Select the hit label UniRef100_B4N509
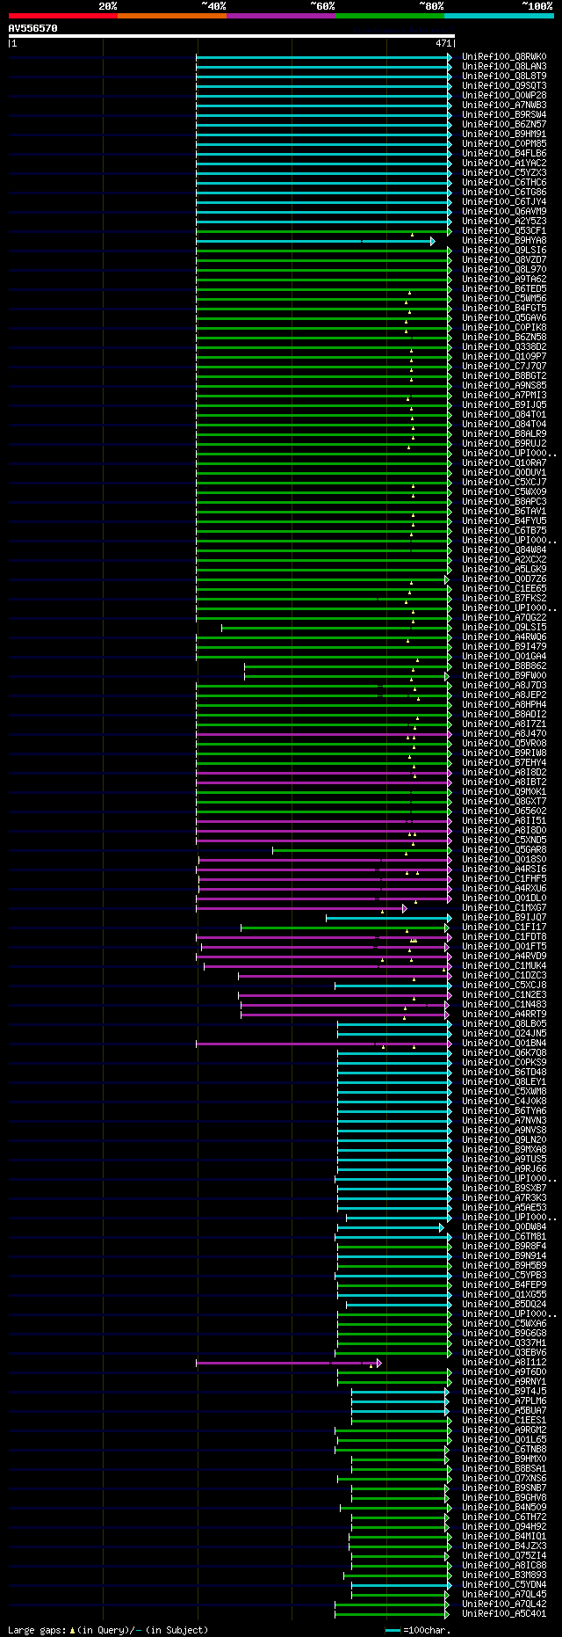 [504, 1507]
